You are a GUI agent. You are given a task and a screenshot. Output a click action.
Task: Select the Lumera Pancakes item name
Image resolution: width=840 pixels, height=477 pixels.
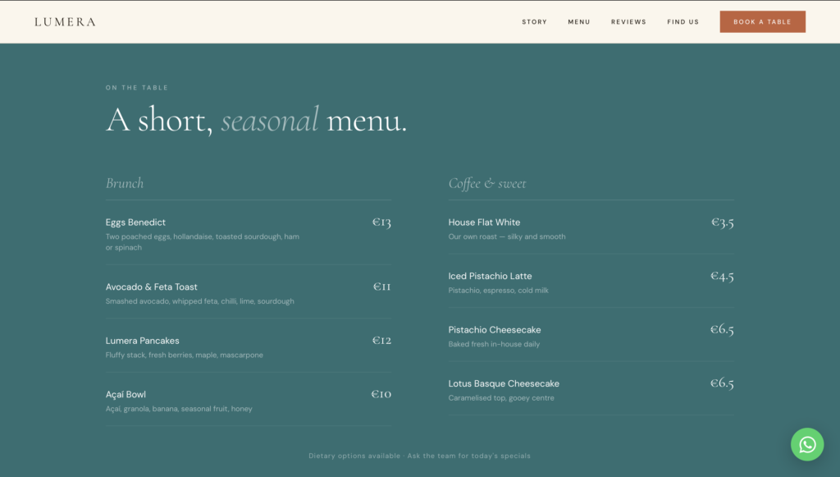tap(143, 341)
